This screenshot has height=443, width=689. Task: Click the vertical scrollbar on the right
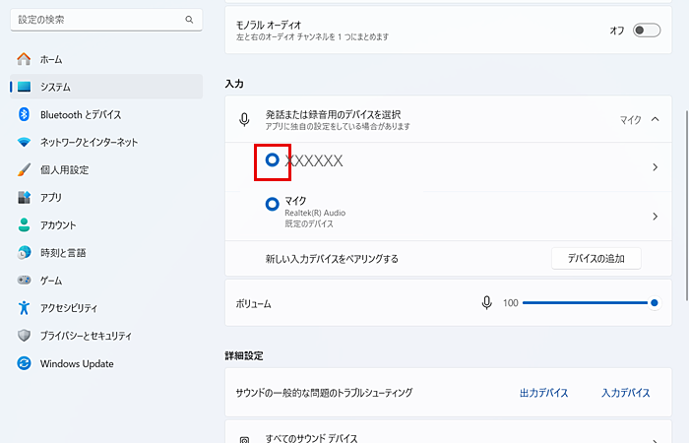coord(687,205)
